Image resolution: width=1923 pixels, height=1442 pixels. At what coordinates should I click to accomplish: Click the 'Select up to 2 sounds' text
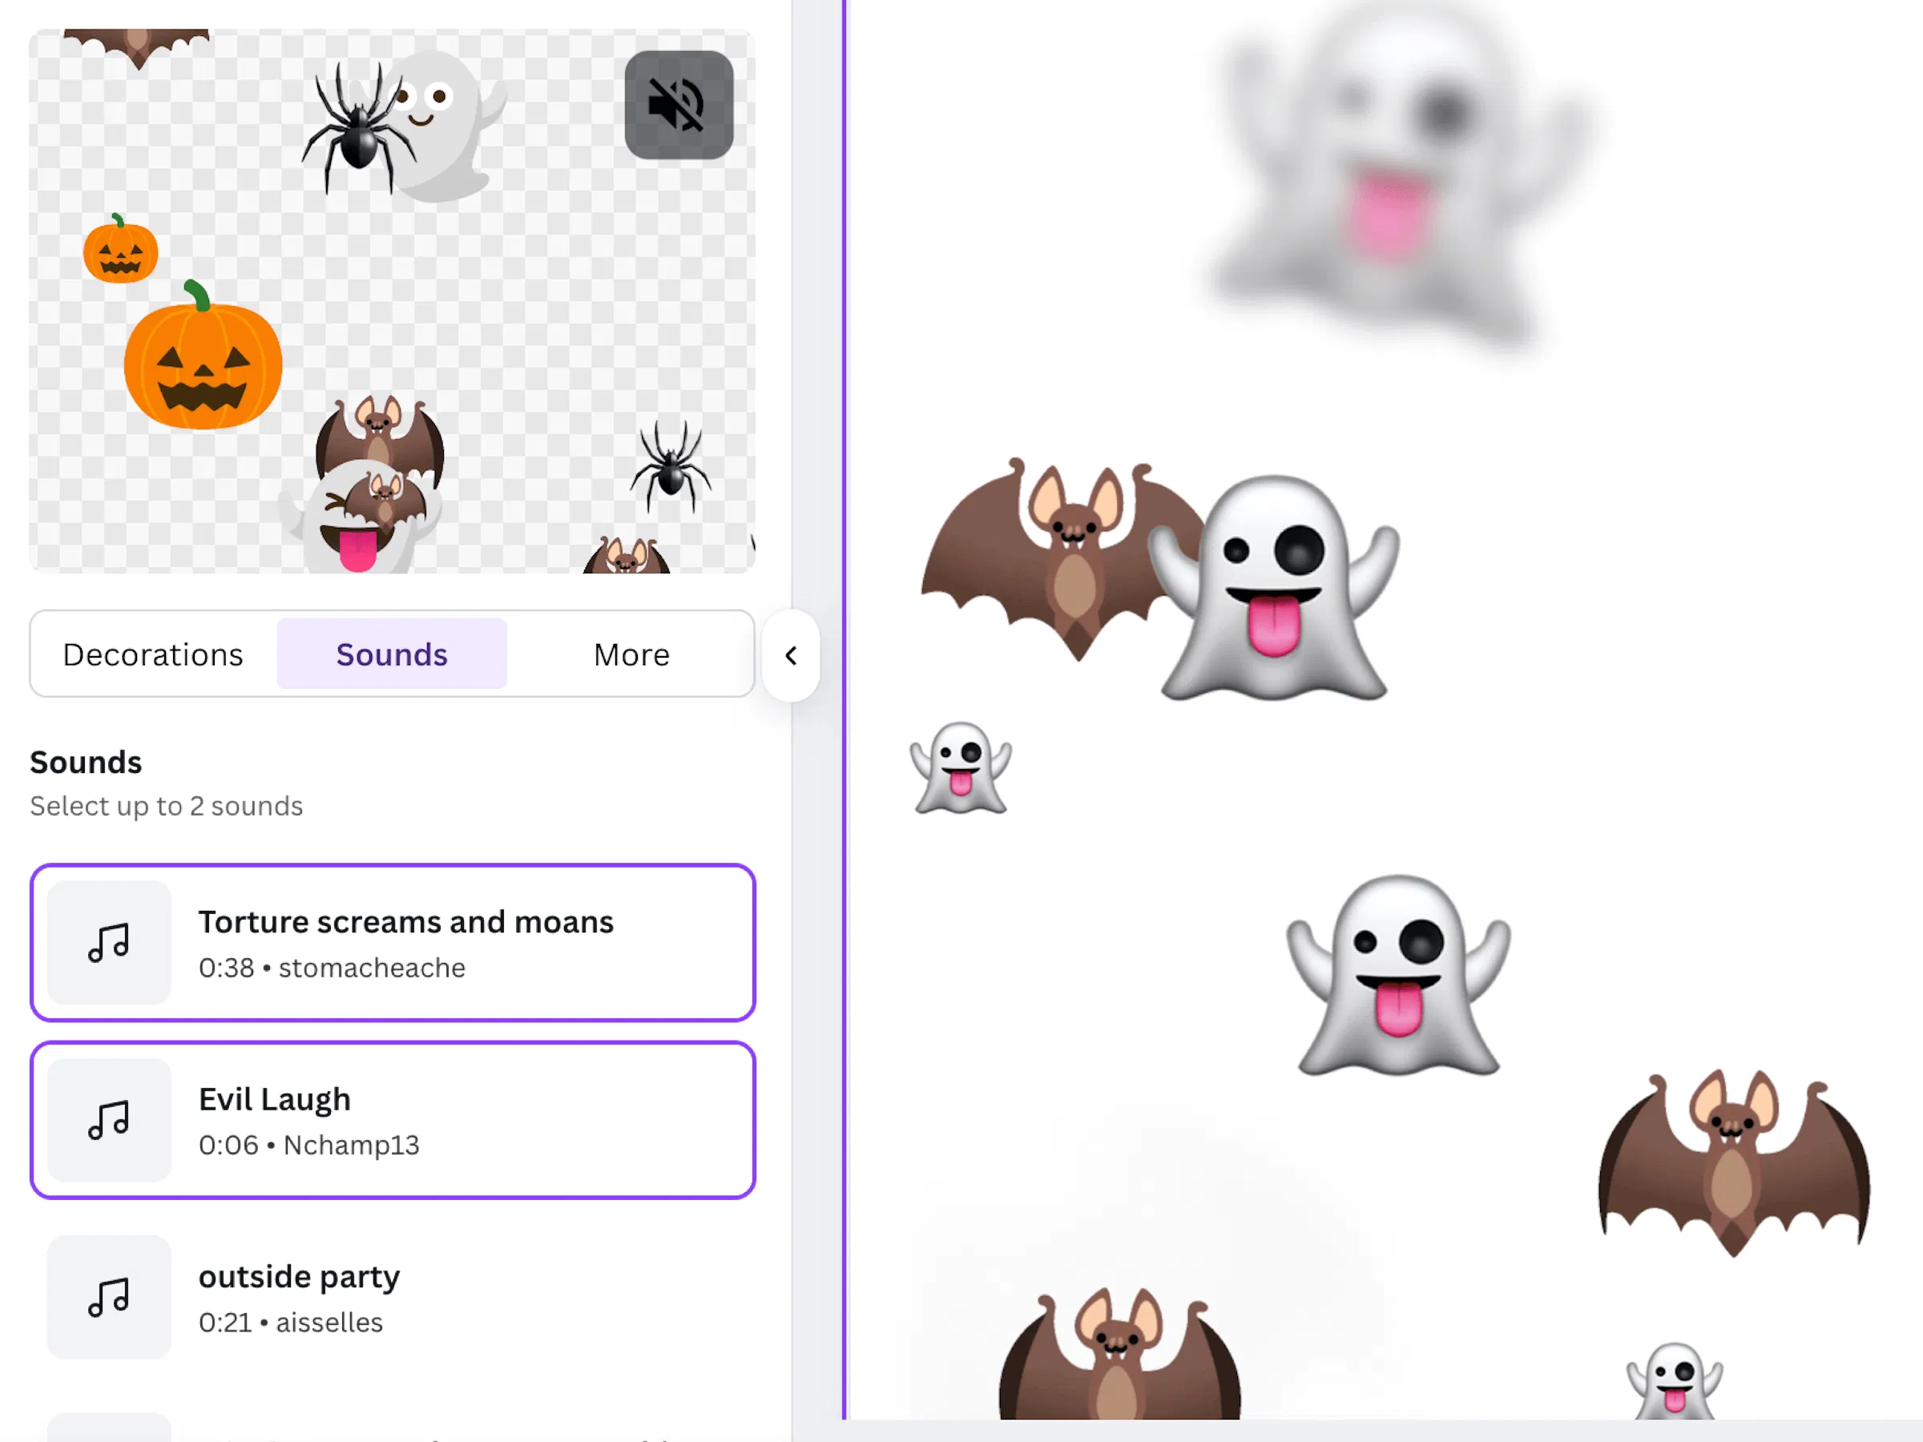(x=166, y=806)
